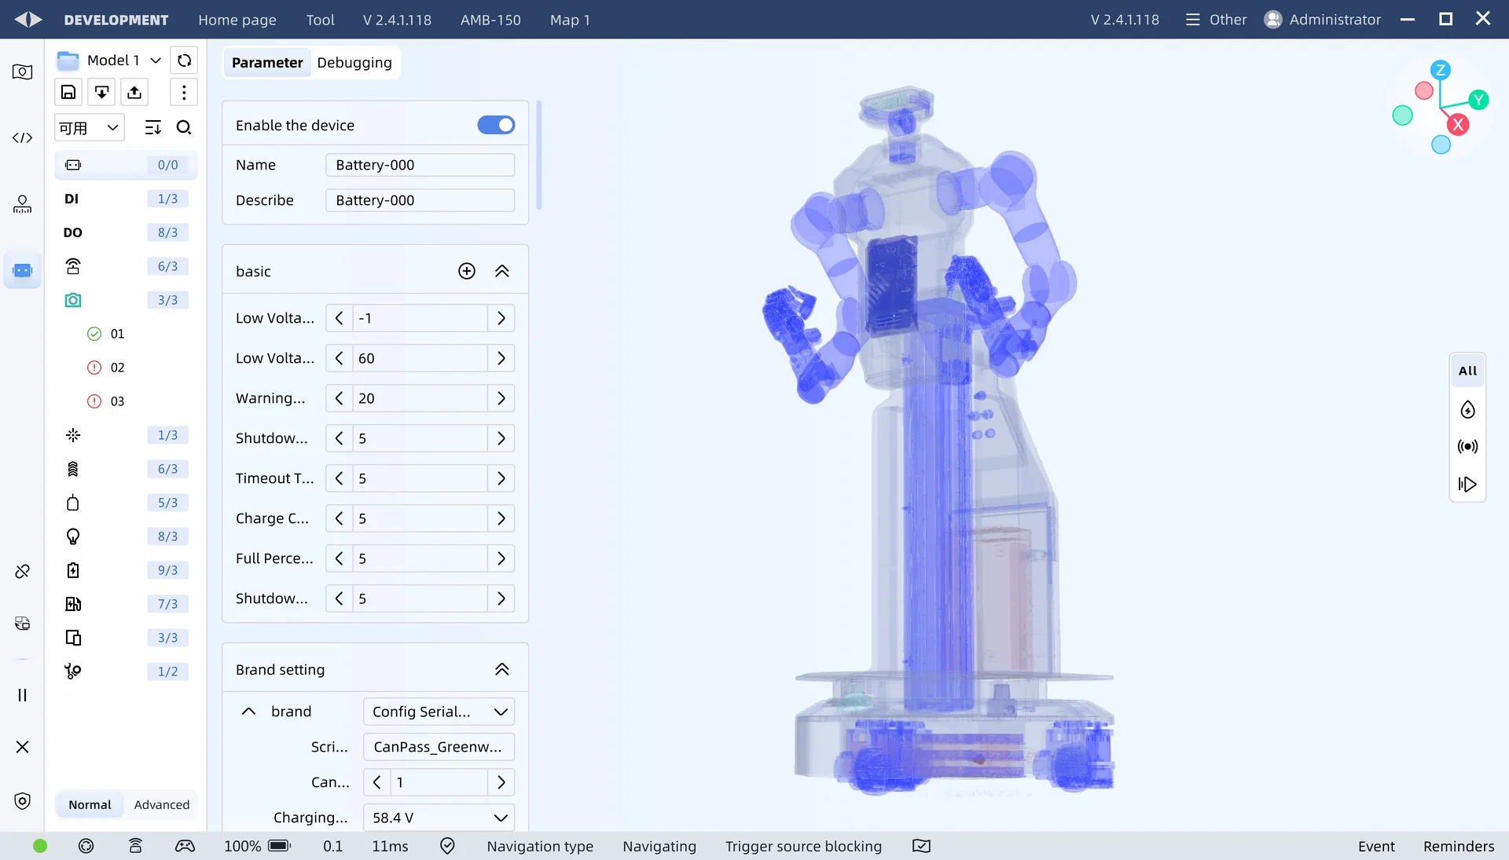The image size is (1509, 860).
Task: Click the download import icon
Action: tap(101, 93)
